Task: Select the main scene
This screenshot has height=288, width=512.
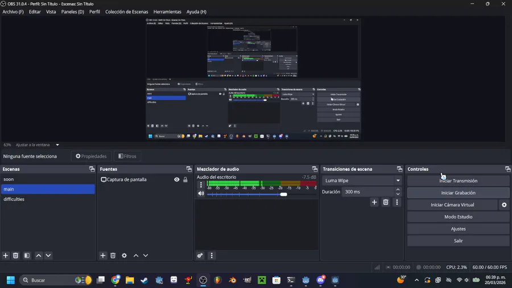Action: (48, 189)
